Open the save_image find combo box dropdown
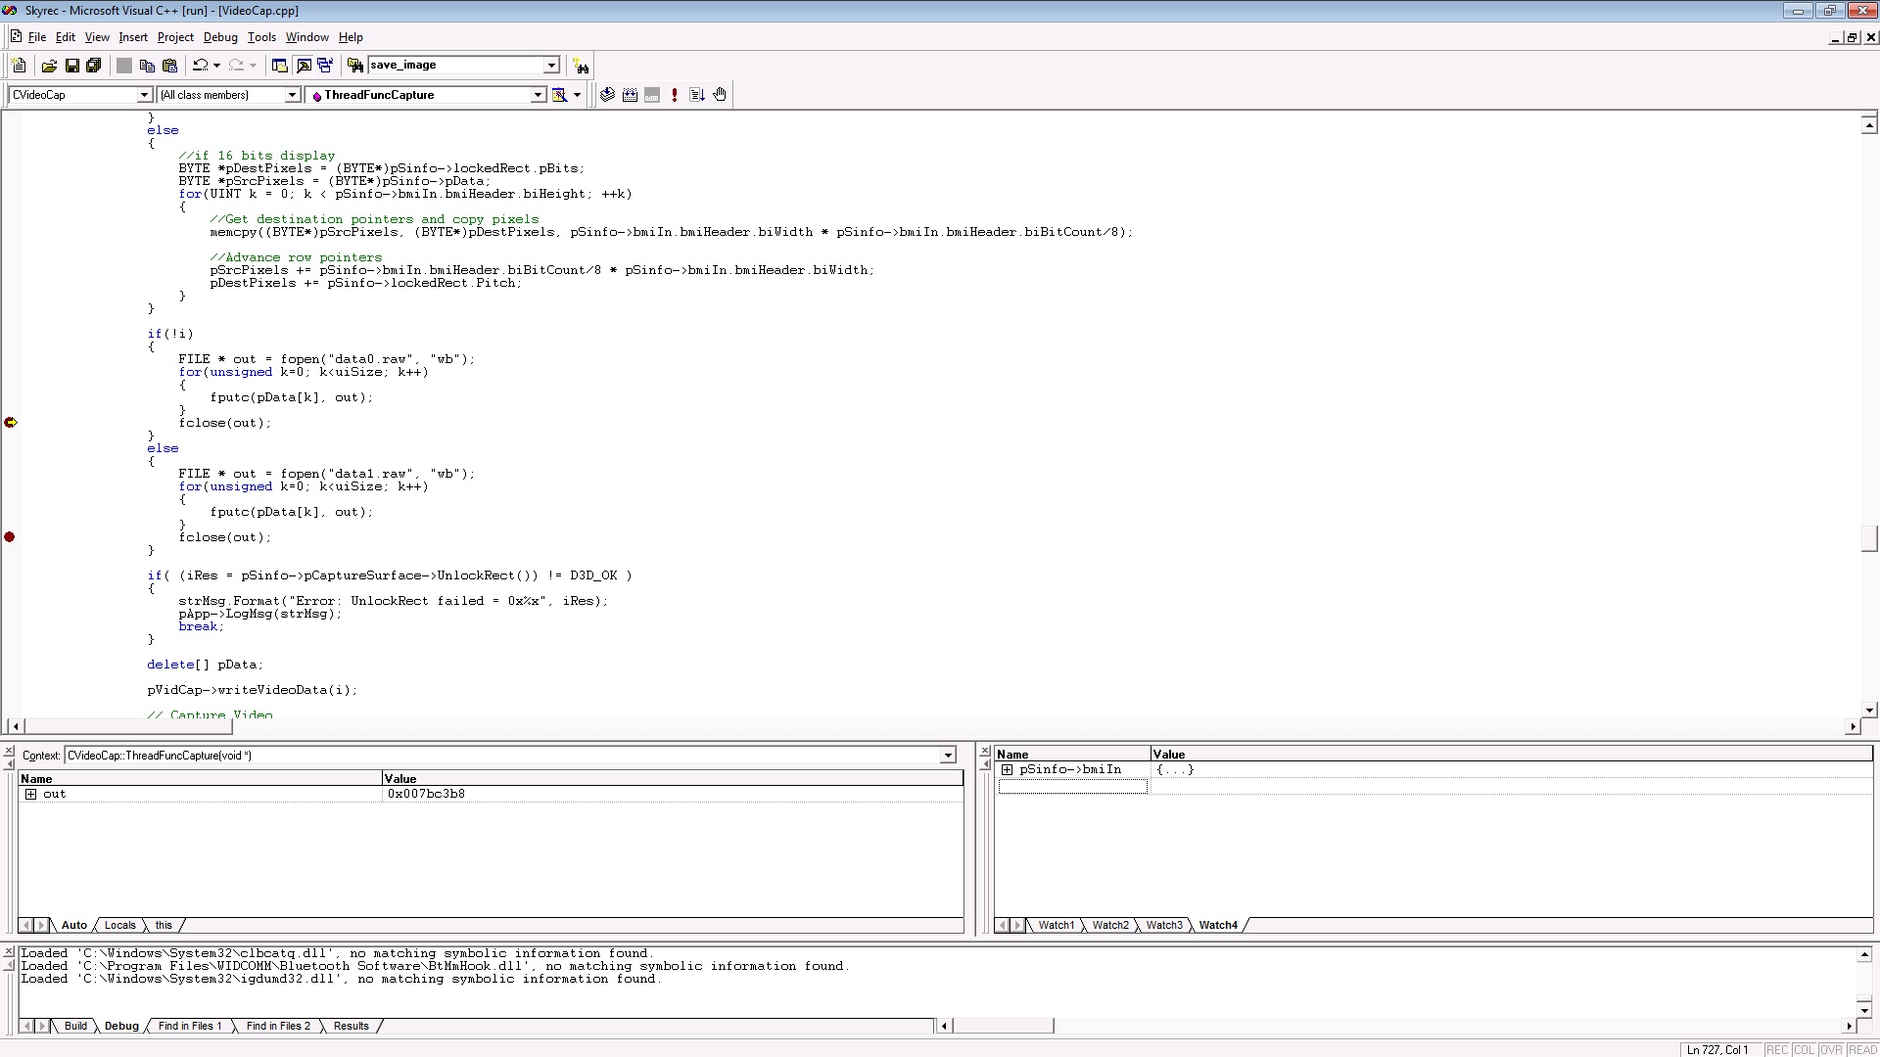 [551, 66]
